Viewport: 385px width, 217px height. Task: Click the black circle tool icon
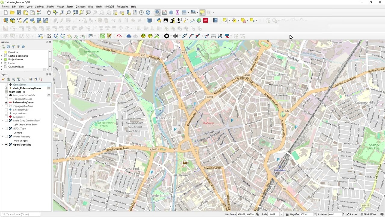point(167,36)
